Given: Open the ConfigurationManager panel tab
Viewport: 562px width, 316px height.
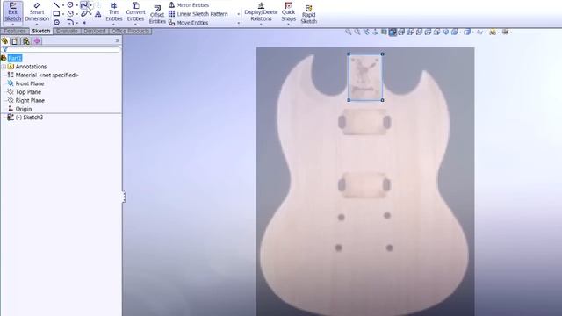Looking at the screenshot, I should point(26,41).
